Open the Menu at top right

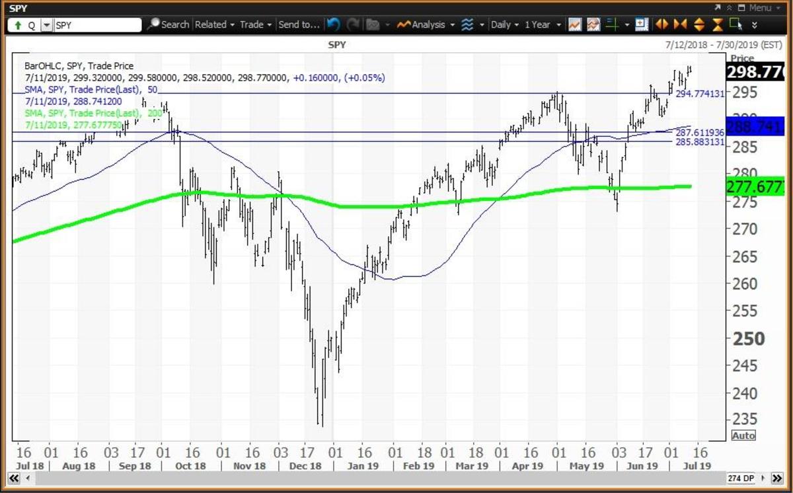[761, 8]
